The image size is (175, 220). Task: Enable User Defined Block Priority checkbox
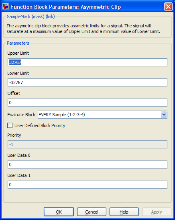(10, 125)
